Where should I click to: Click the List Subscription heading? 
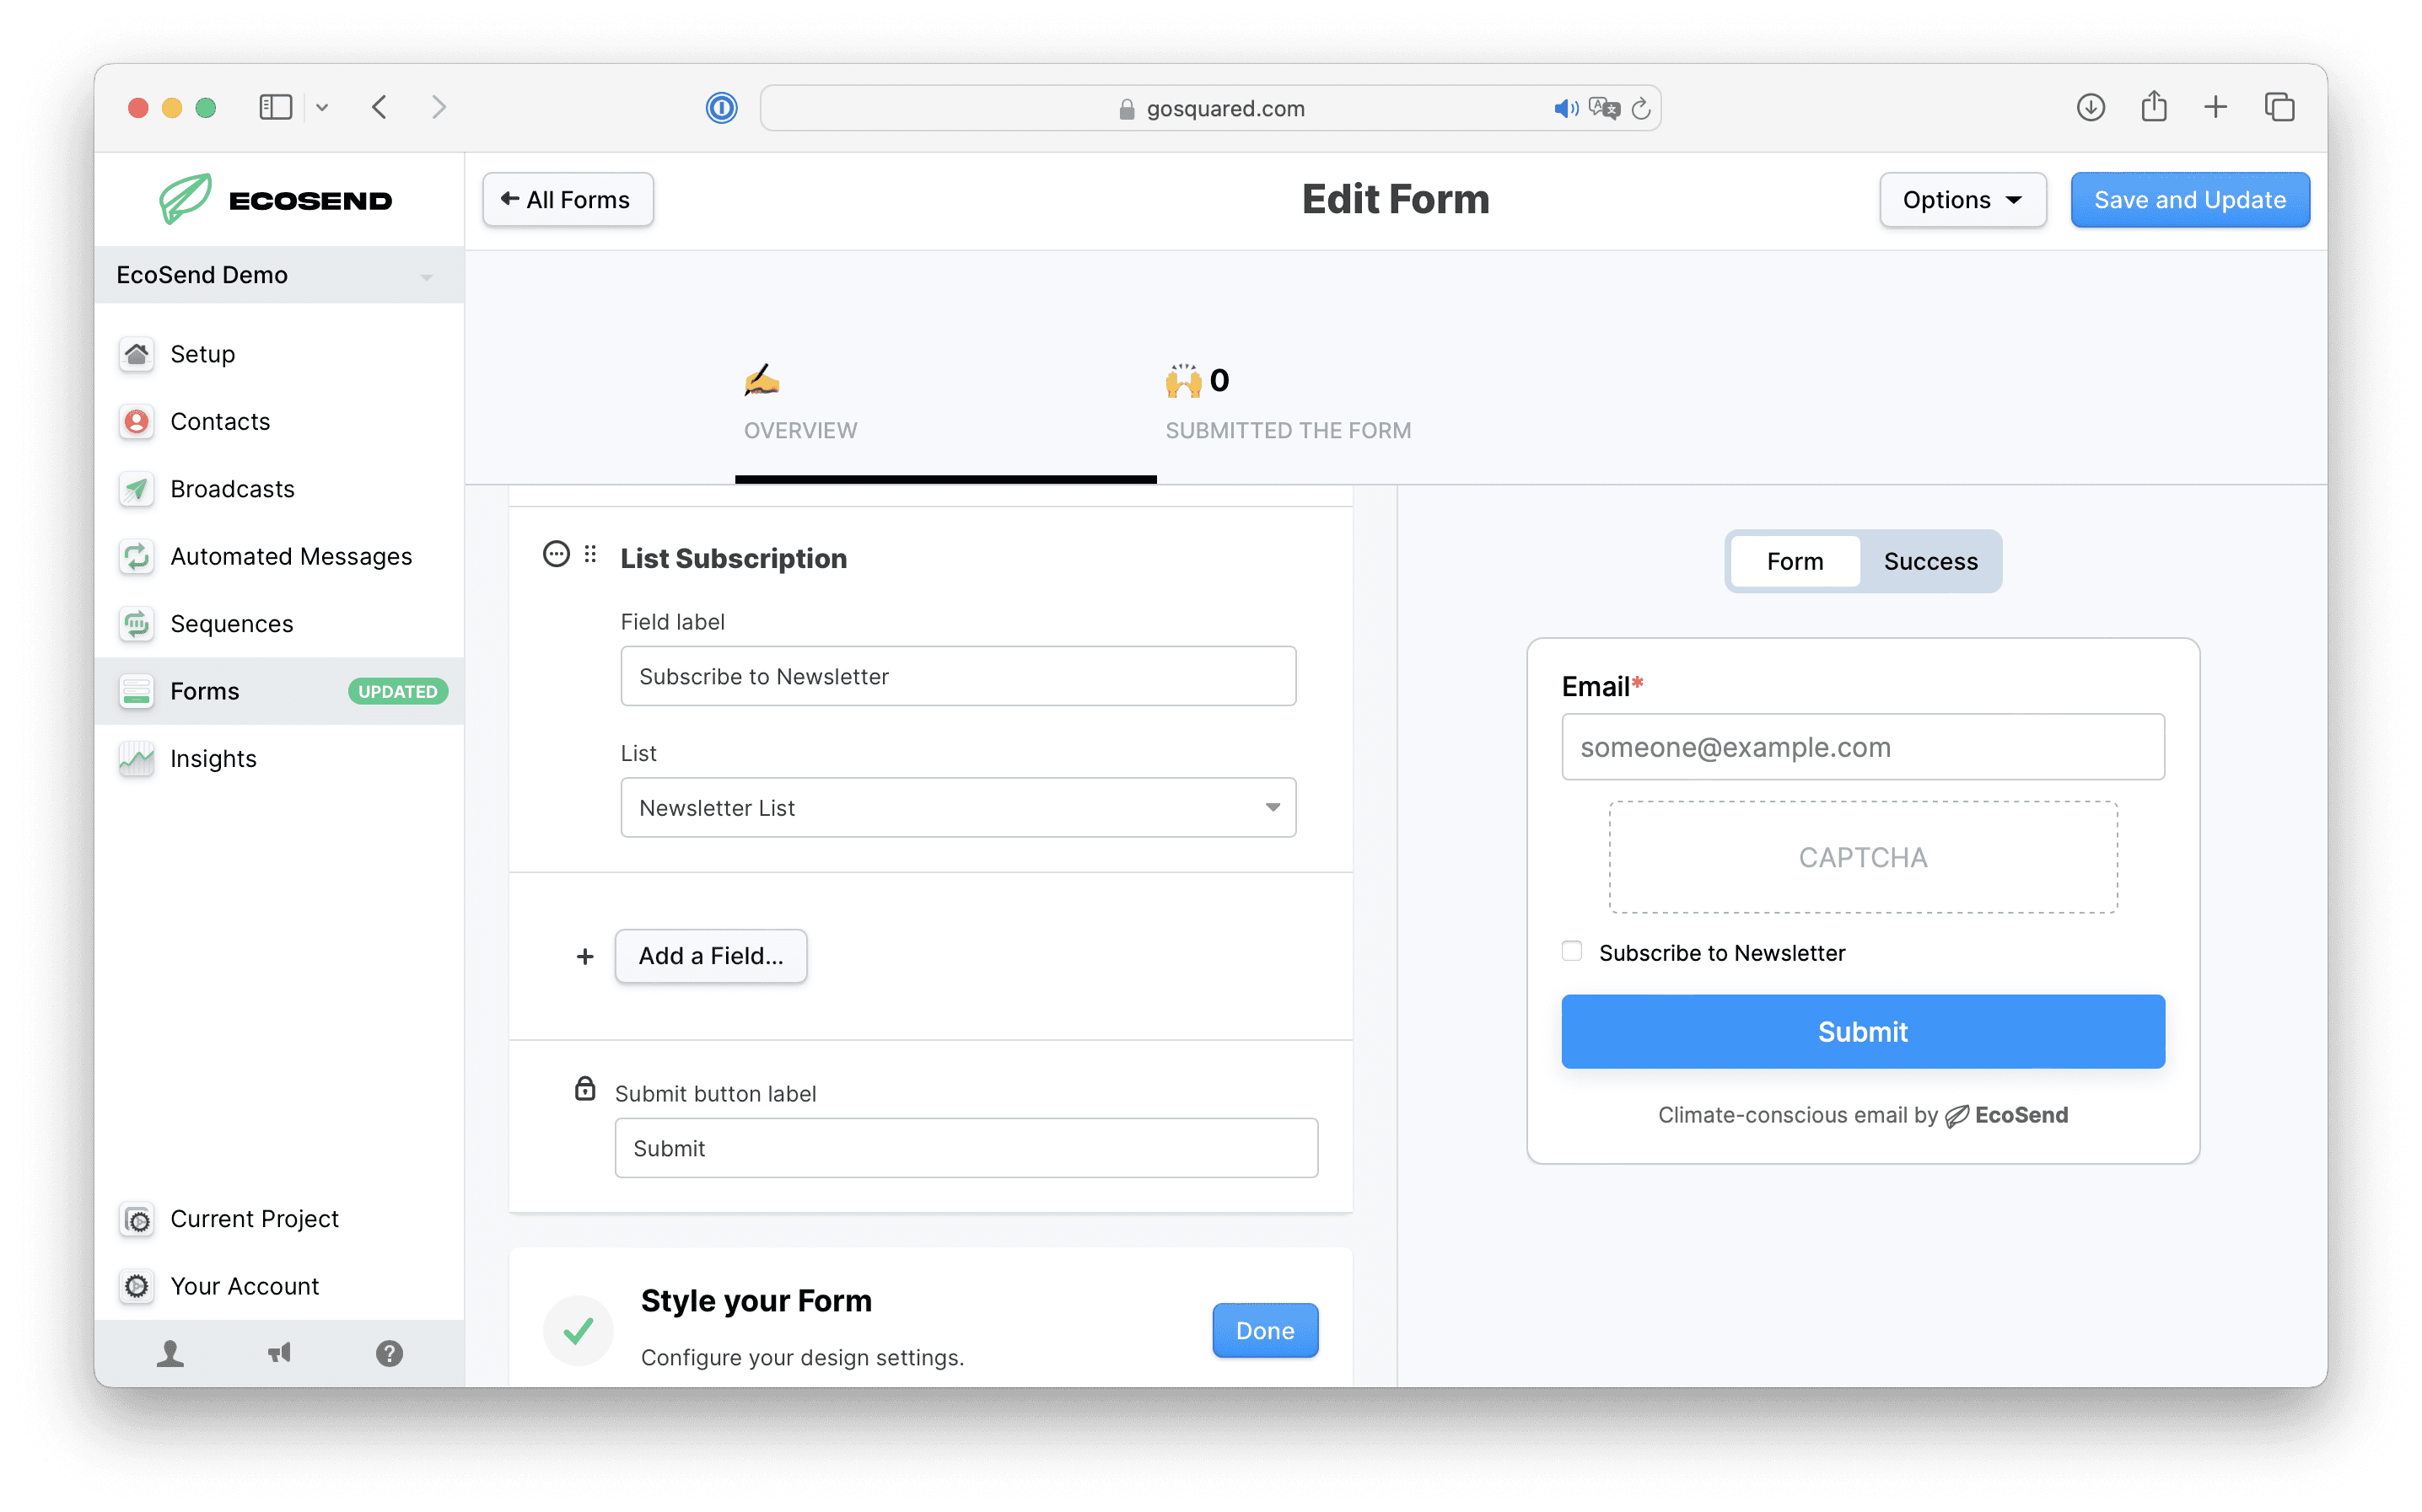pyautogui.click(x=734, y=559)
